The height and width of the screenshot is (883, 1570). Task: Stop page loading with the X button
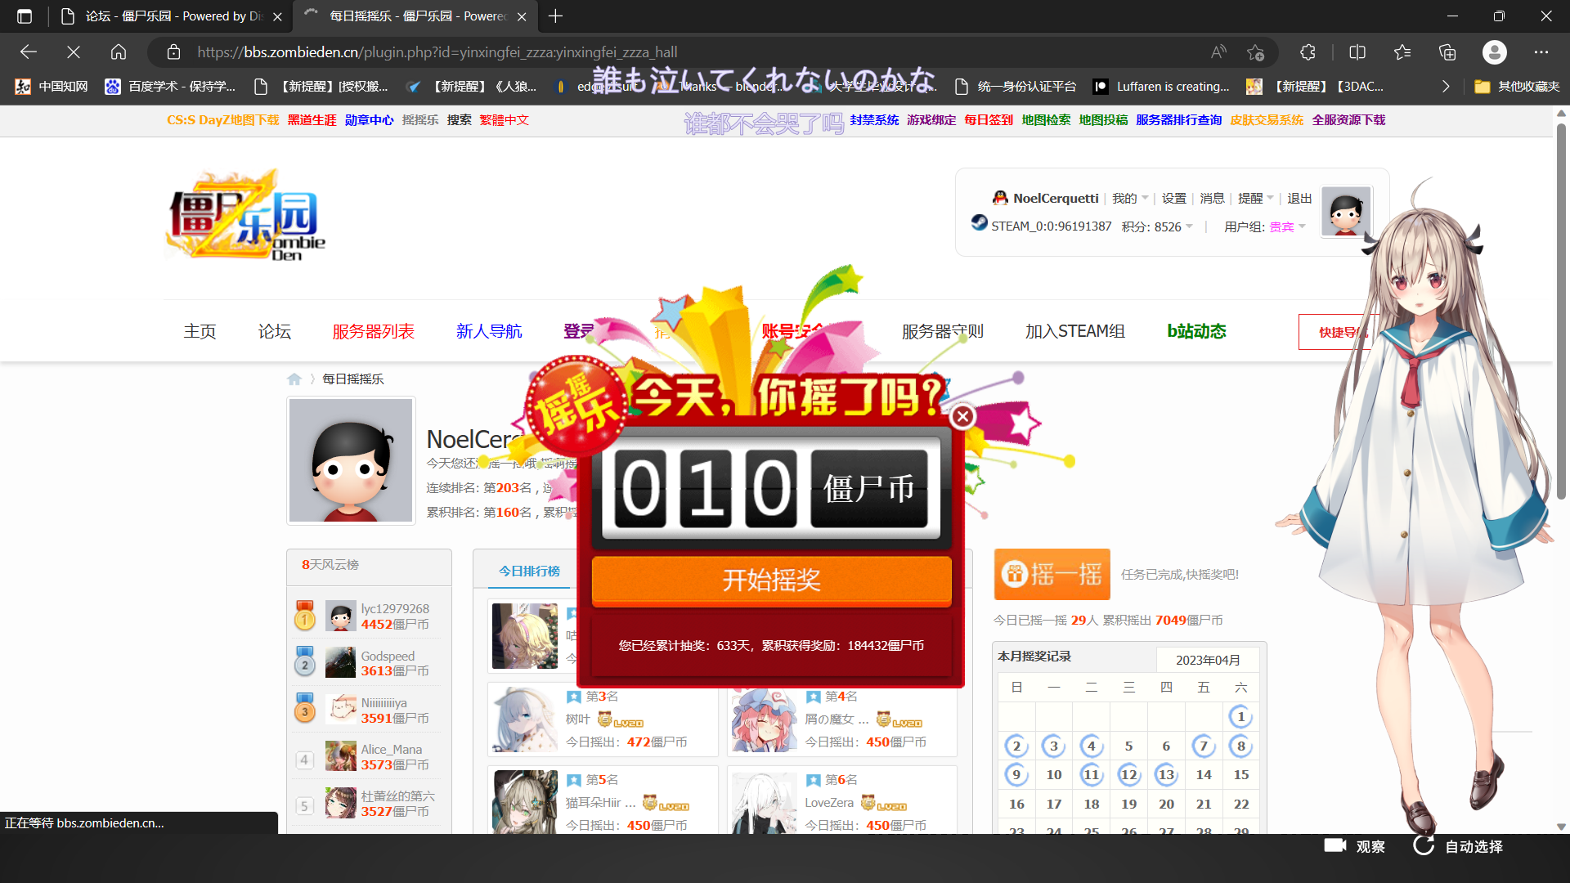[x=74, y=52]
